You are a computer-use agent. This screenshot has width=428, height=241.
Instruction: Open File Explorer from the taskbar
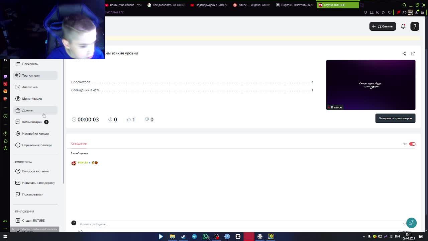pyautogui.click(x=172, y=237)
